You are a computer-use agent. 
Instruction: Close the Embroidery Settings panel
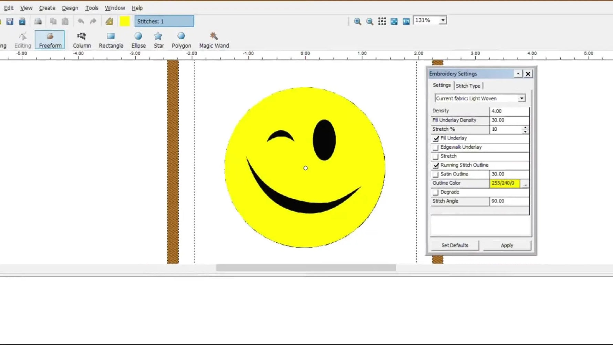[528, 74]
